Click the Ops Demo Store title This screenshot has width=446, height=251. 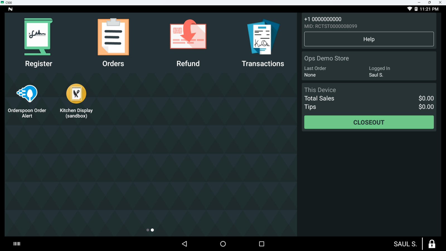click(x=326, y=58)
